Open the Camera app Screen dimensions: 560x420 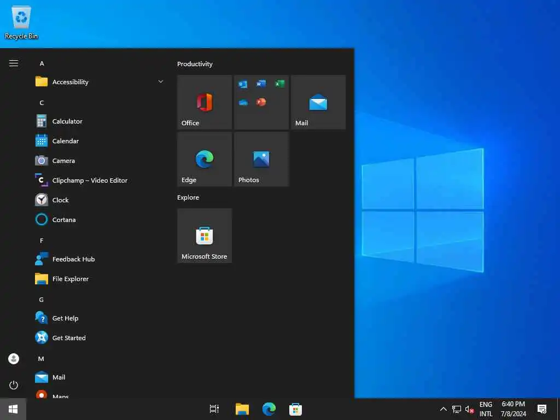[x=100, y=160]
